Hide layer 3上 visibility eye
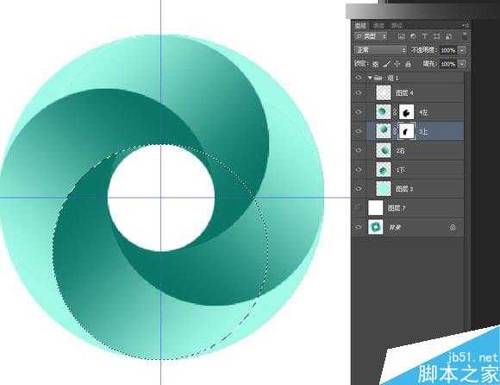 359,131
